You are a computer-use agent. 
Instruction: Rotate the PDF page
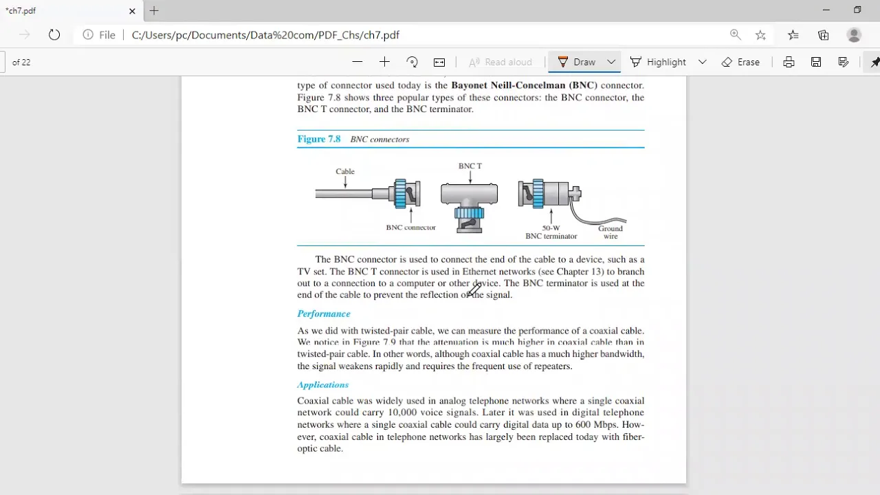pos(412,62)
